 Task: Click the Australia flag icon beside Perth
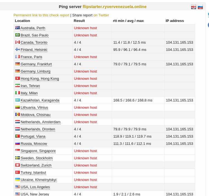[18, 28]
